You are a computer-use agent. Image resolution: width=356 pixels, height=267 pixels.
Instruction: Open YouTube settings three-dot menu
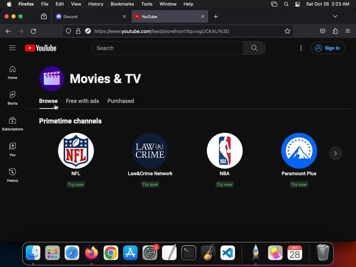301,48
